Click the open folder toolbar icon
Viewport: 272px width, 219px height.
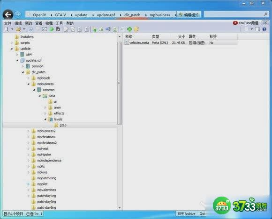(x=18, y=29)
